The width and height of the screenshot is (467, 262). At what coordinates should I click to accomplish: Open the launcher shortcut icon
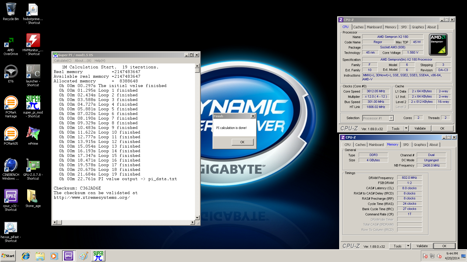pos(33,75)
